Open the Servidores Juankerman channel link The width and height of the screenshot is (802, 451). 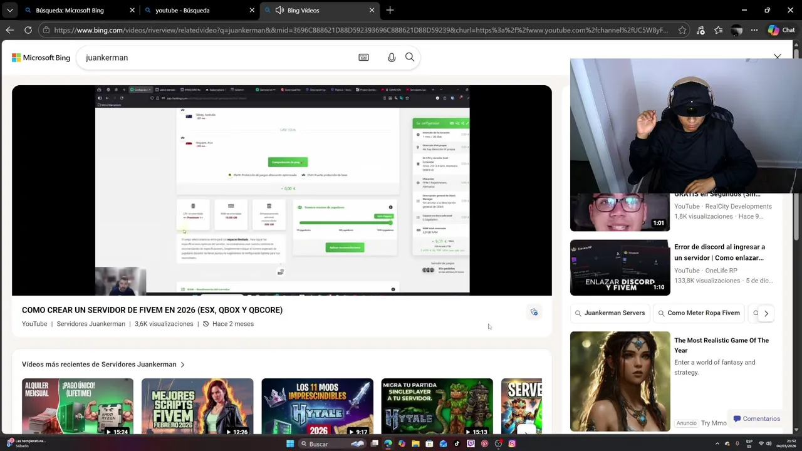91,324
